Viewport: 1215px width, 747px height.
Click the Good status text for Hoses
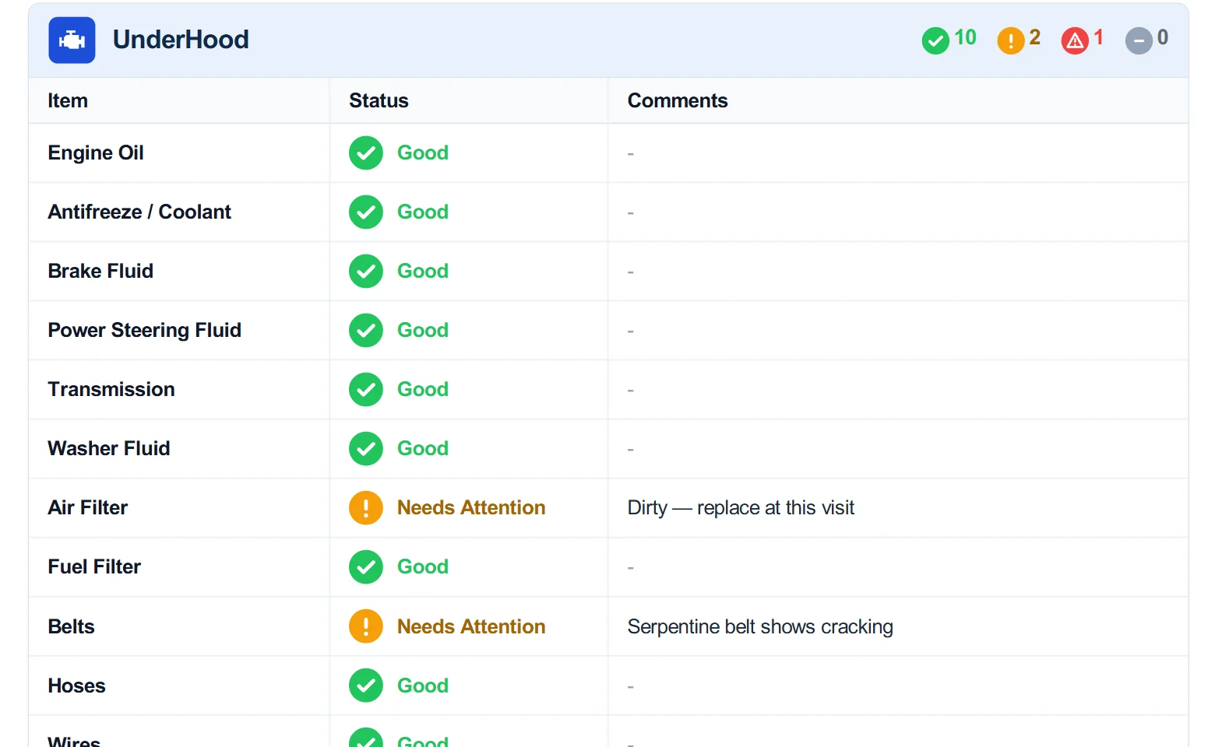tap(423, 686)
